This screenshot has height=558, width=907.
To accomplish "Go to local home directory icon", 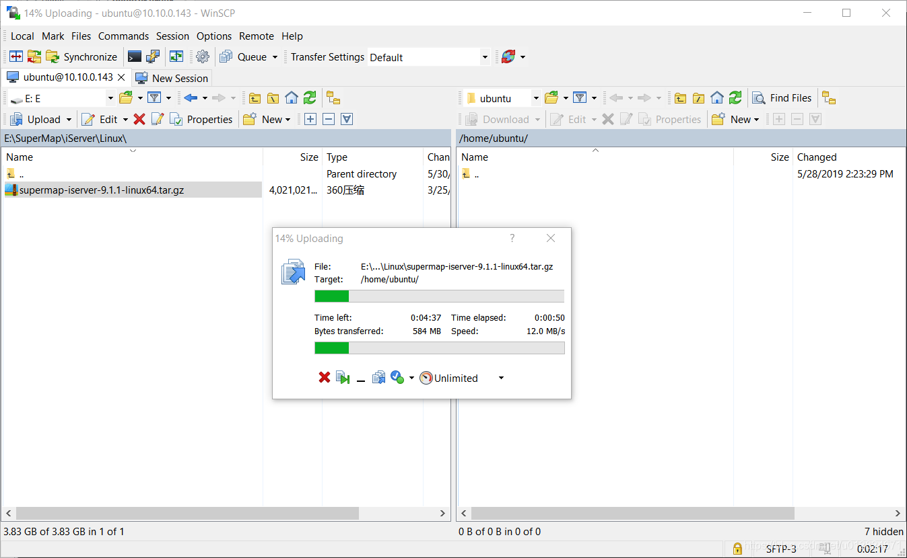I will click(x=291, y=98).
